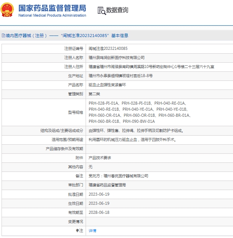Click the 附件 row label
Image resolution: width=233 pixels, height=238 pixels.
[x=79, y=158]
